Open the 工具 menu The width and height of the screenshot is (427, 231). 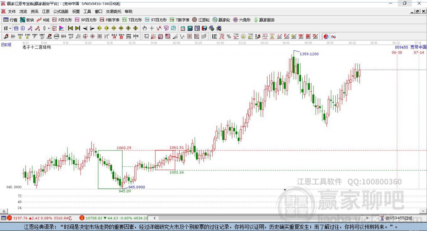[87, 11]
